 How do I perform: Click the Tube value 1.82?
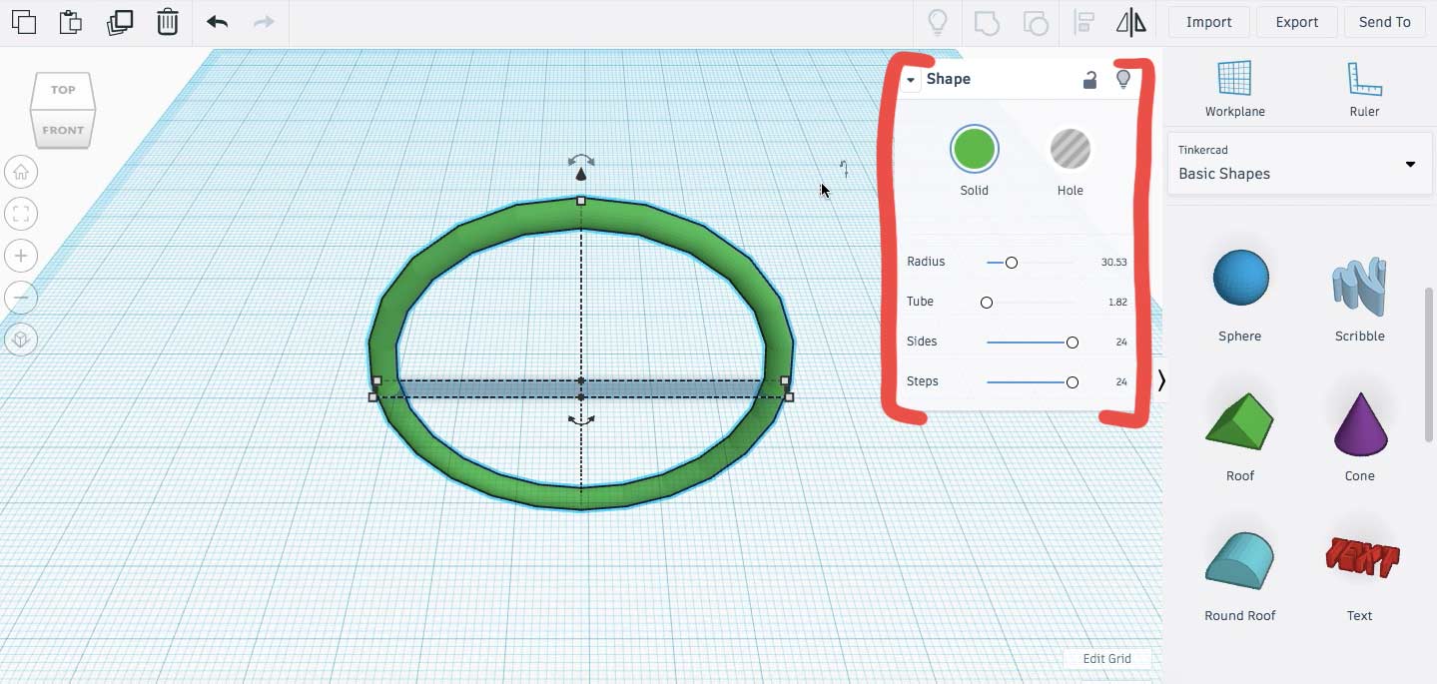1117,302
